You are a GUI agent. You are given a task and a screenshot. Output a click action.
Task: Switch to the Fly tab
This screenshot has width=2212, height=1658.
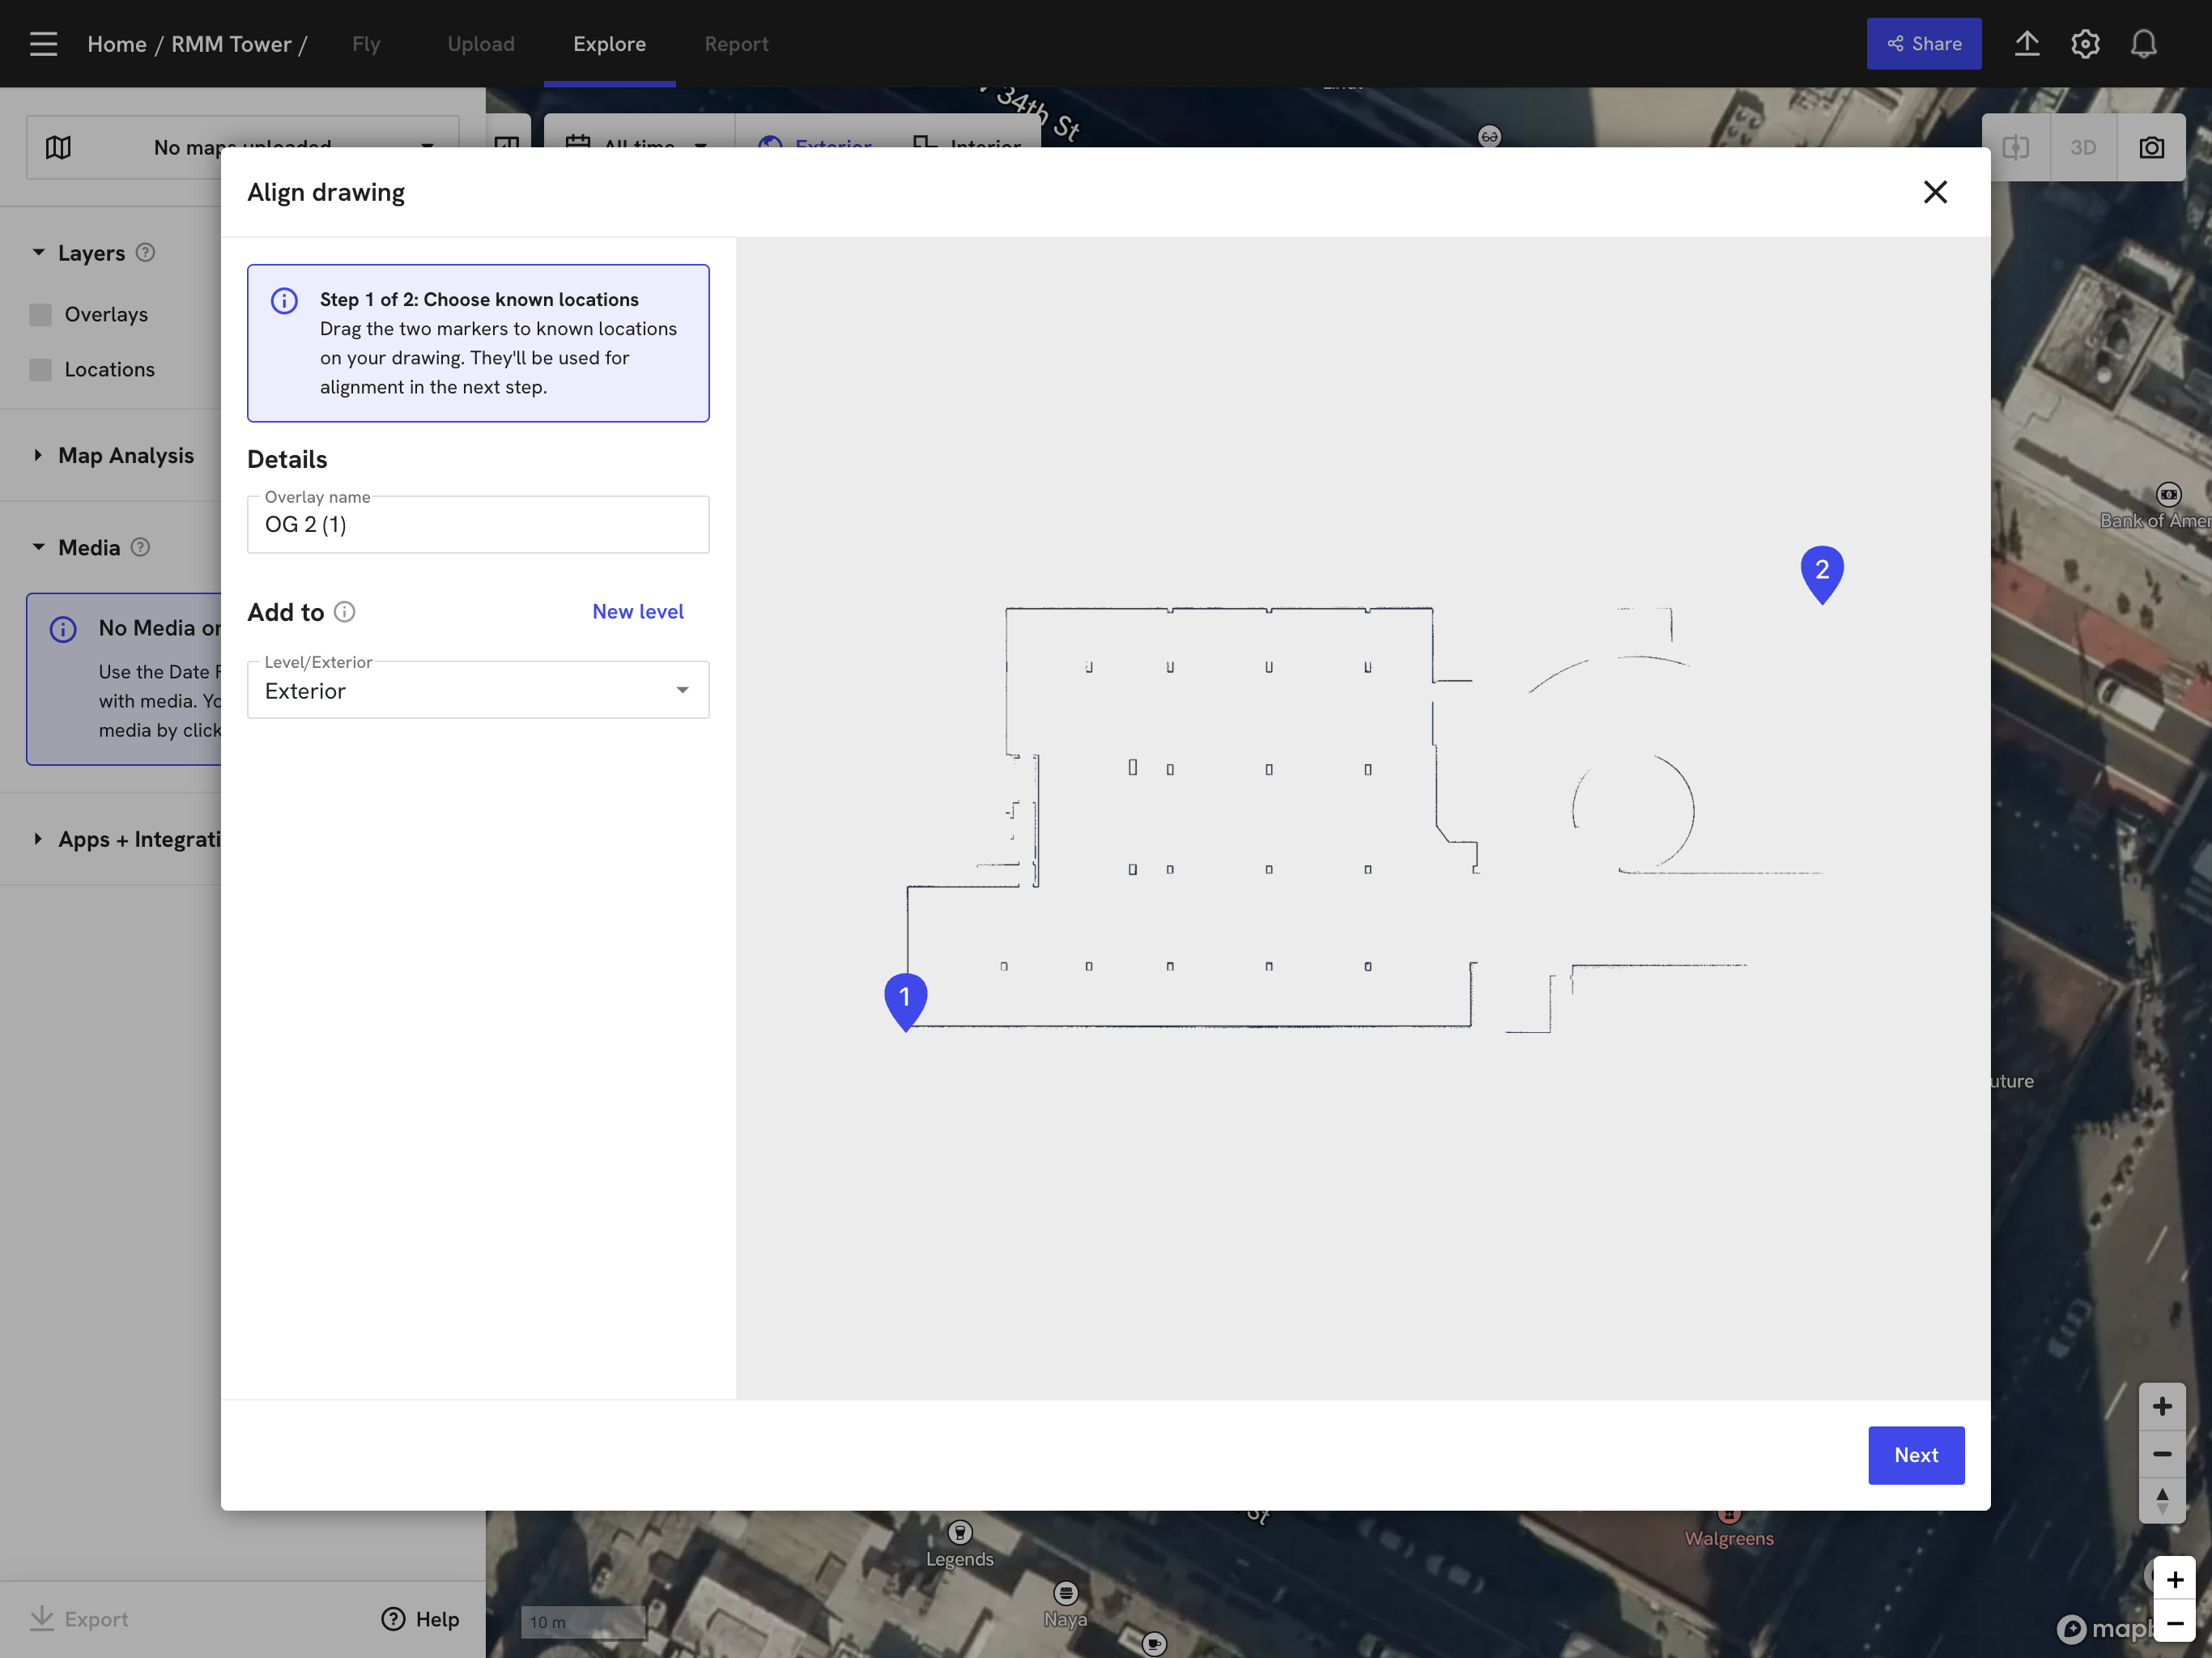pos(366,43)
